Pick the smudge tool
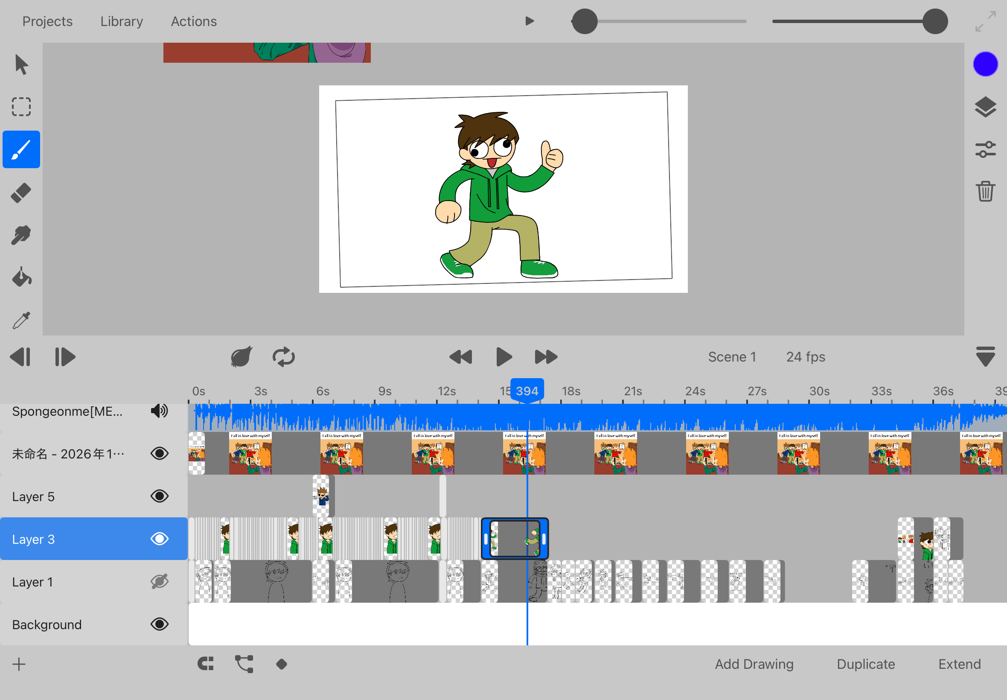 pyautogui.click(x=21, y=235)
